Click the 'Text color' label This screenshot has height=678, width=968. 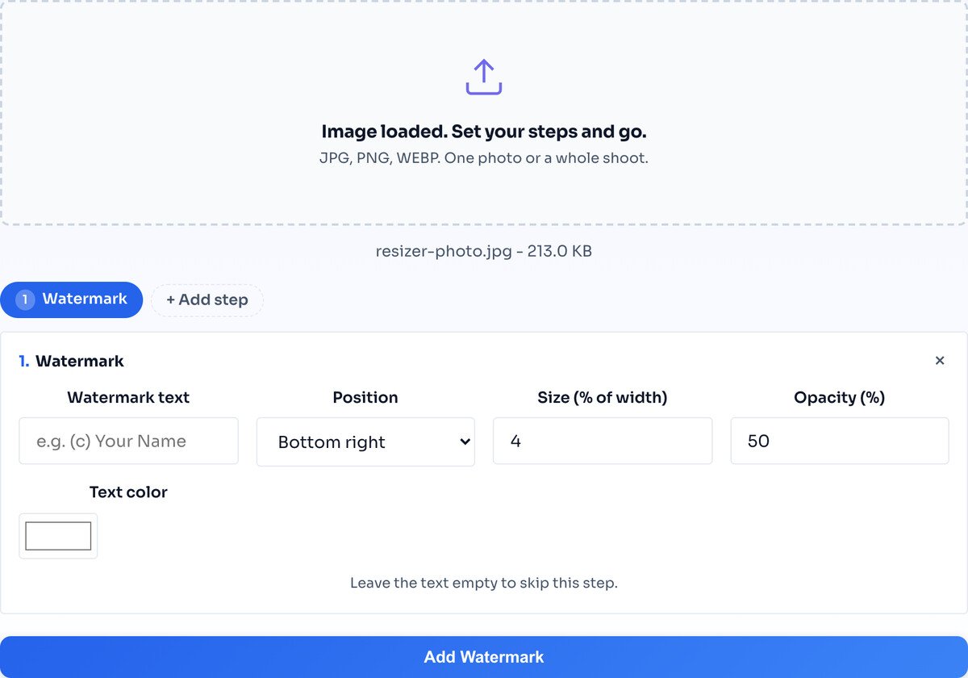pos(128,492)
